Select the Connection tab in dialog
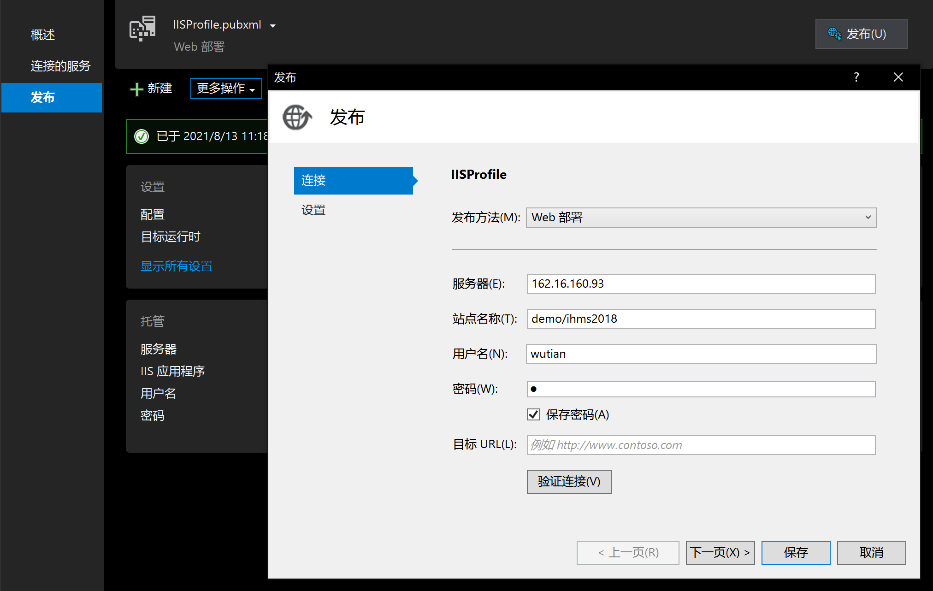The image size is (933, 591). (x=353, y=180)
